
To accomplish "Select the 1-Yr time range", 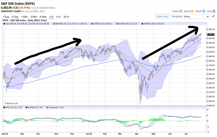I will point(51,17).
